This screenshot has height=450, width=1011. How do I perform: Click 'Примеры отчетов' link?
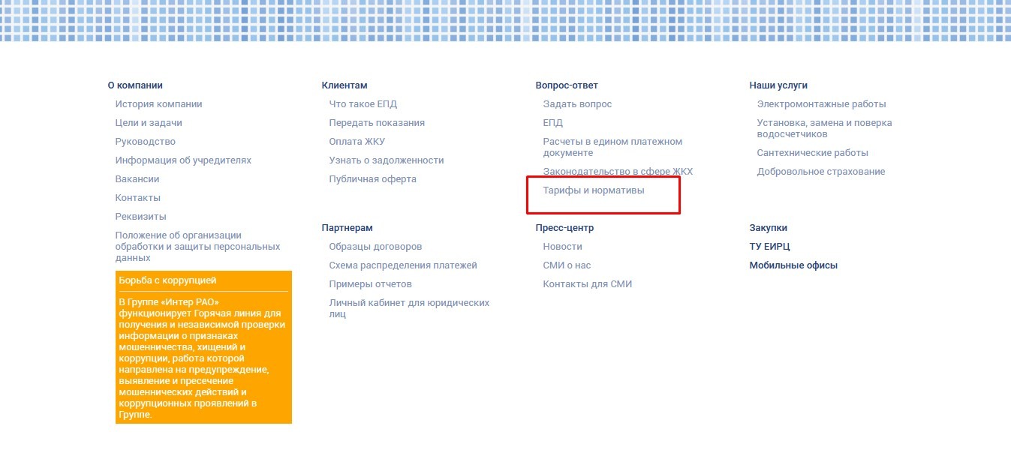tap(370, 284)
